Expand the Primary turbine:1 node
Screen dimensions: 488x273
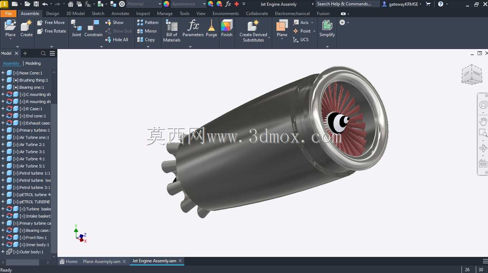(3, 130)
